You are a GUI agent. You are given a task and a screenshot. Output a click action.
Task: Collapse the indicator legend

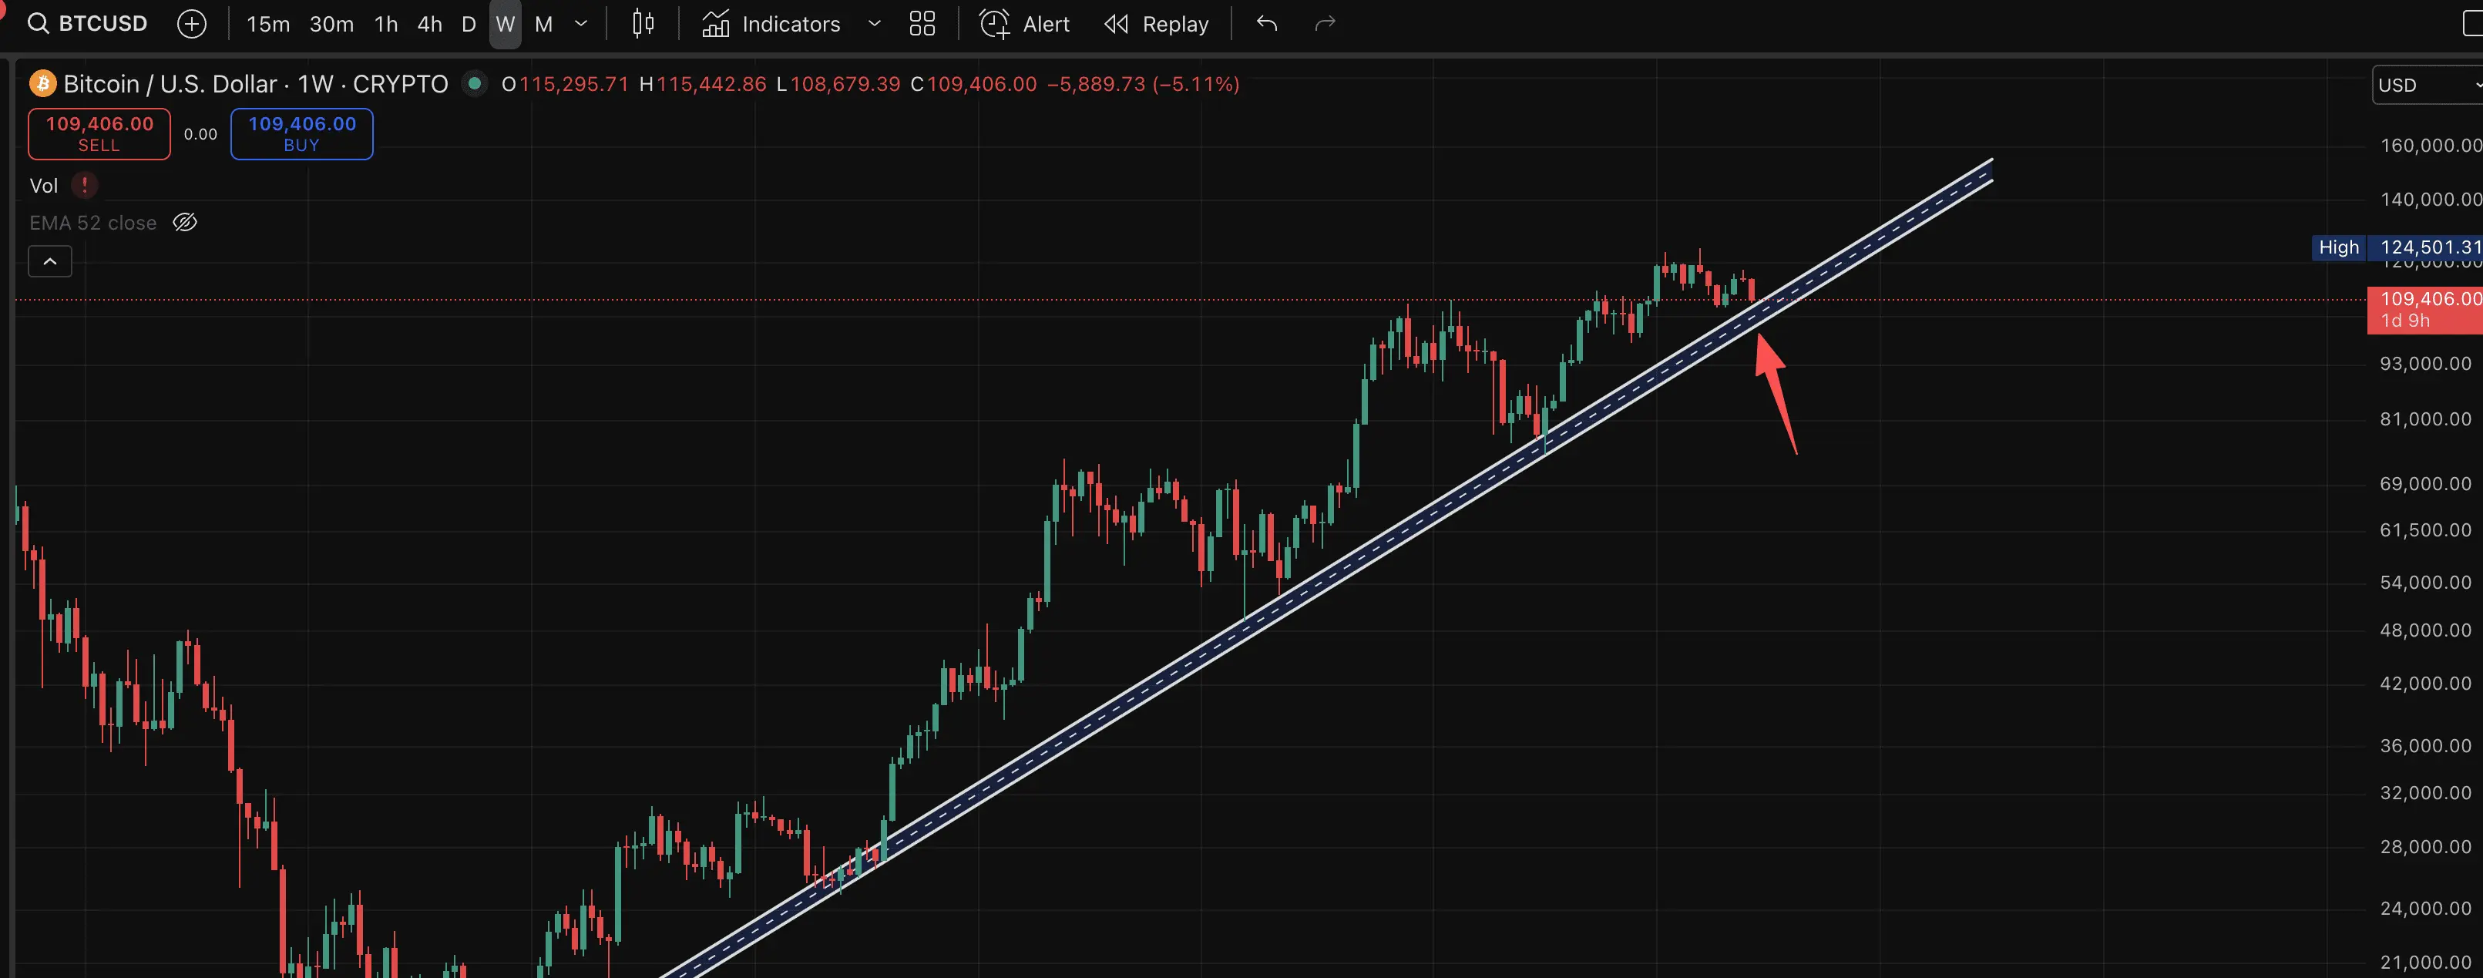tap(50, 261)
